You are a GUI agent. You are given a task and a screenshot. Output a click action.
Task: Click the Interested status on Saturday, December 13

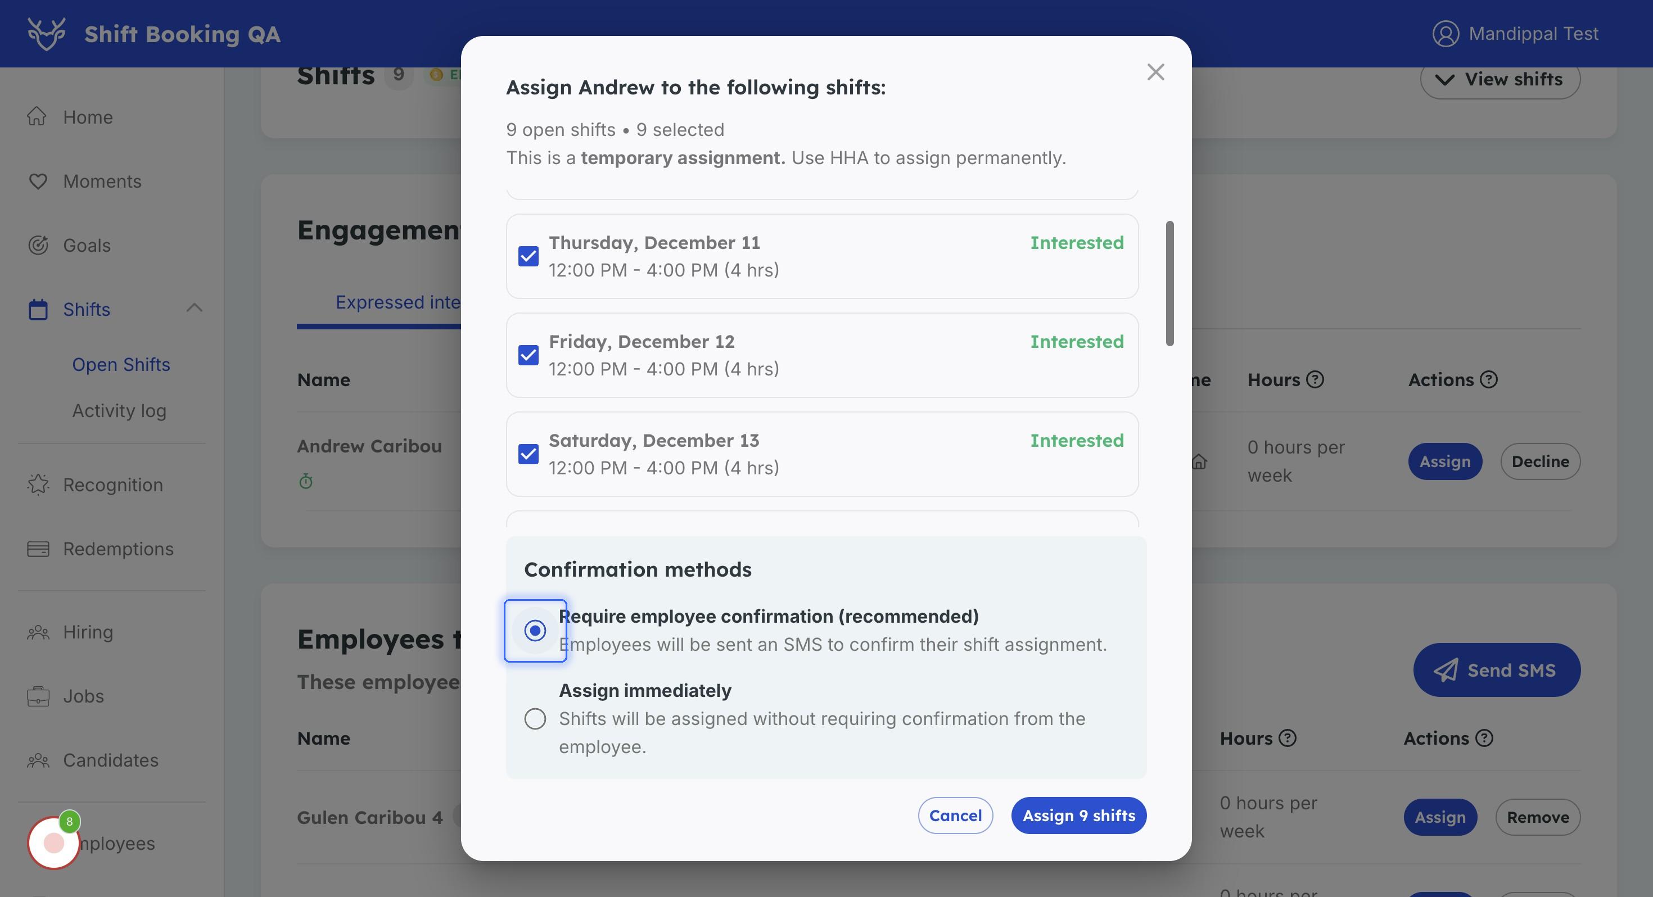click(1077, 440)
